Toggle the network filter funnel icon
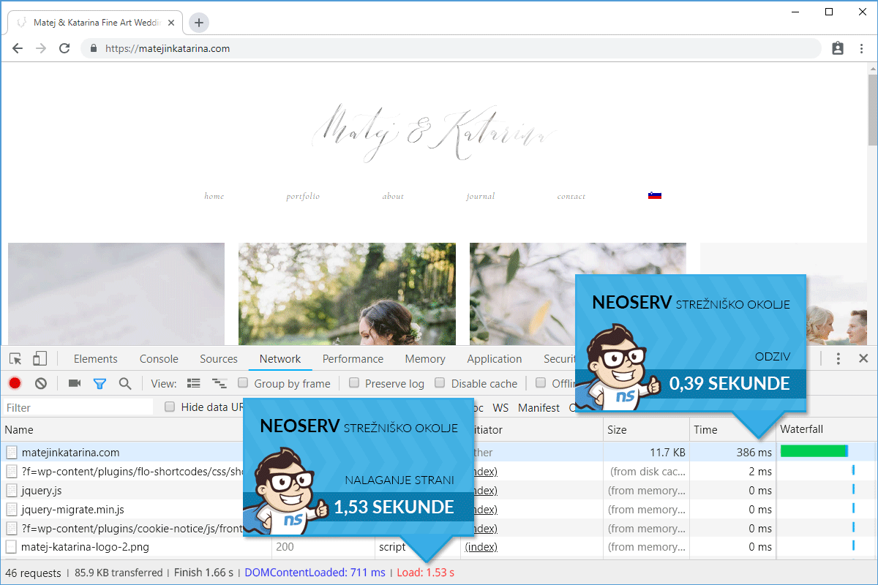This screenshot has width=878, height=585. coord(100,383)
